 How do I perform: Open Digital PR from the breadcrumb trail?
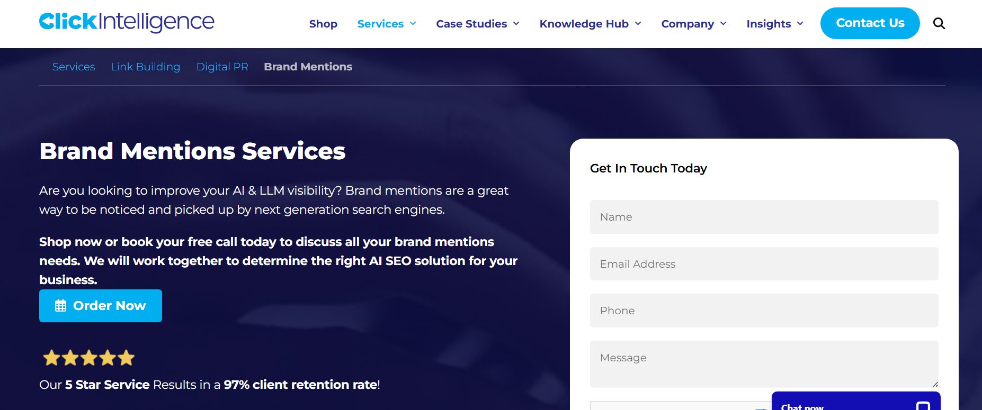[222, 67]
